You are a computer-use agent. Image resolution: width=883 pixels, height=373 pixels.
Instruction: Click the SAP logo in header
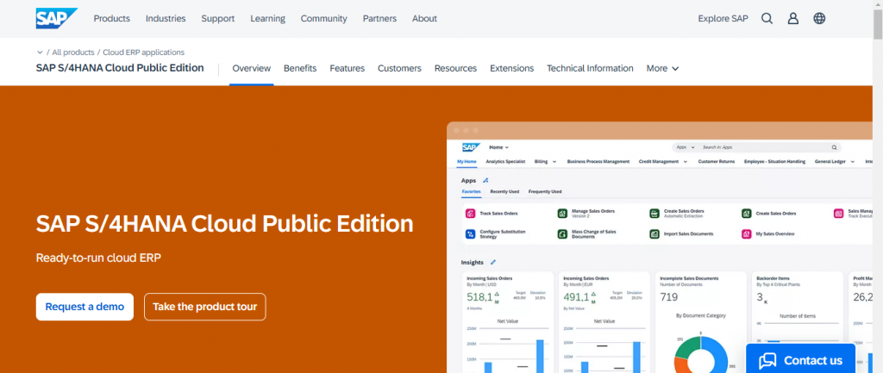pyautogui.click(x=56, y=18)
